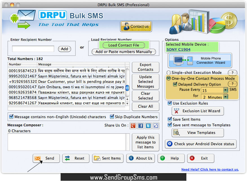Image resolution: width=247 pixels, height=181 pixels.
Task: Open help for Delayed Delivery Option
Action: 232,84
